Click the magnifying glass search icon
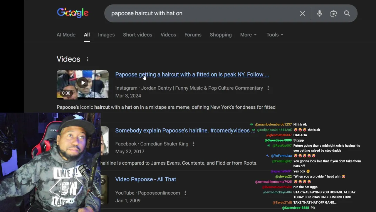The width and height of the screenshot is (376, 212). point(347,14)
